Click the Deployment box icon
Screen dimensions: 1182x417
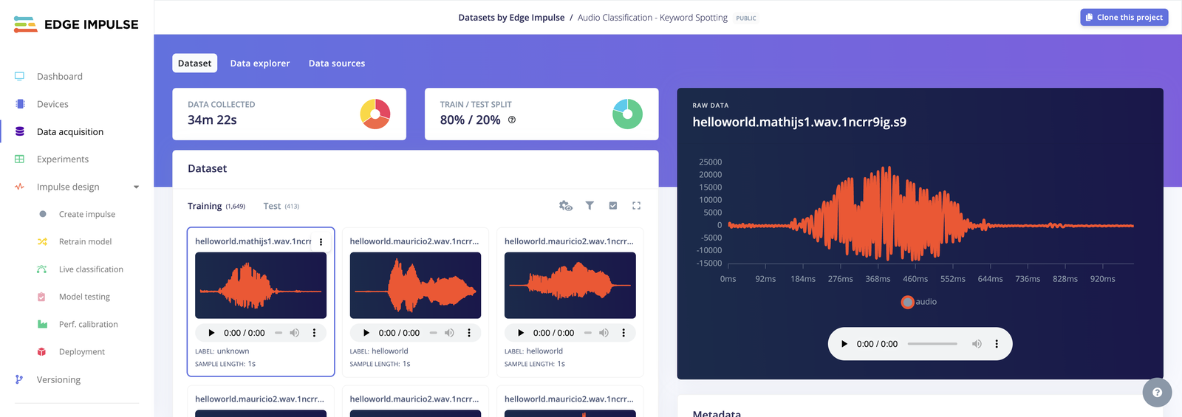point(42,352)
